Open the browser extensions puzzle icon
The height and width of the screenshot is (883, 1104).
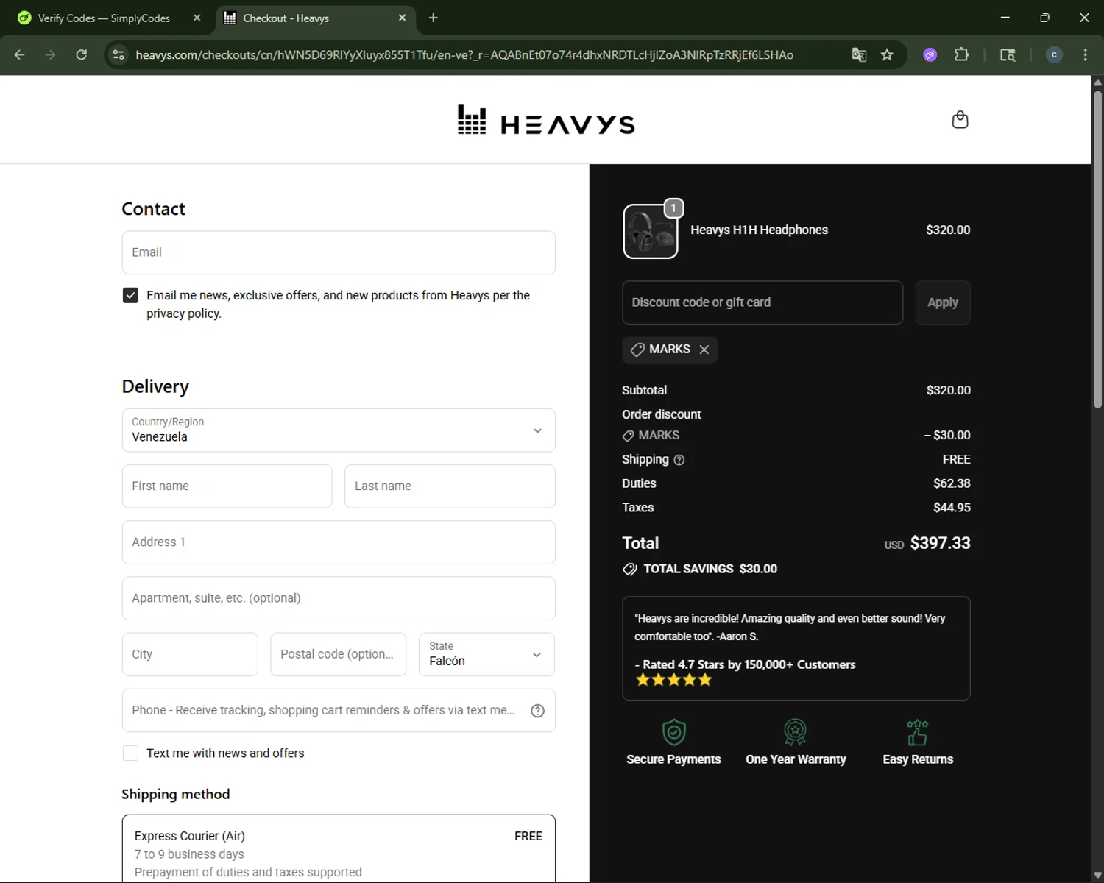(x=961, y=54)
